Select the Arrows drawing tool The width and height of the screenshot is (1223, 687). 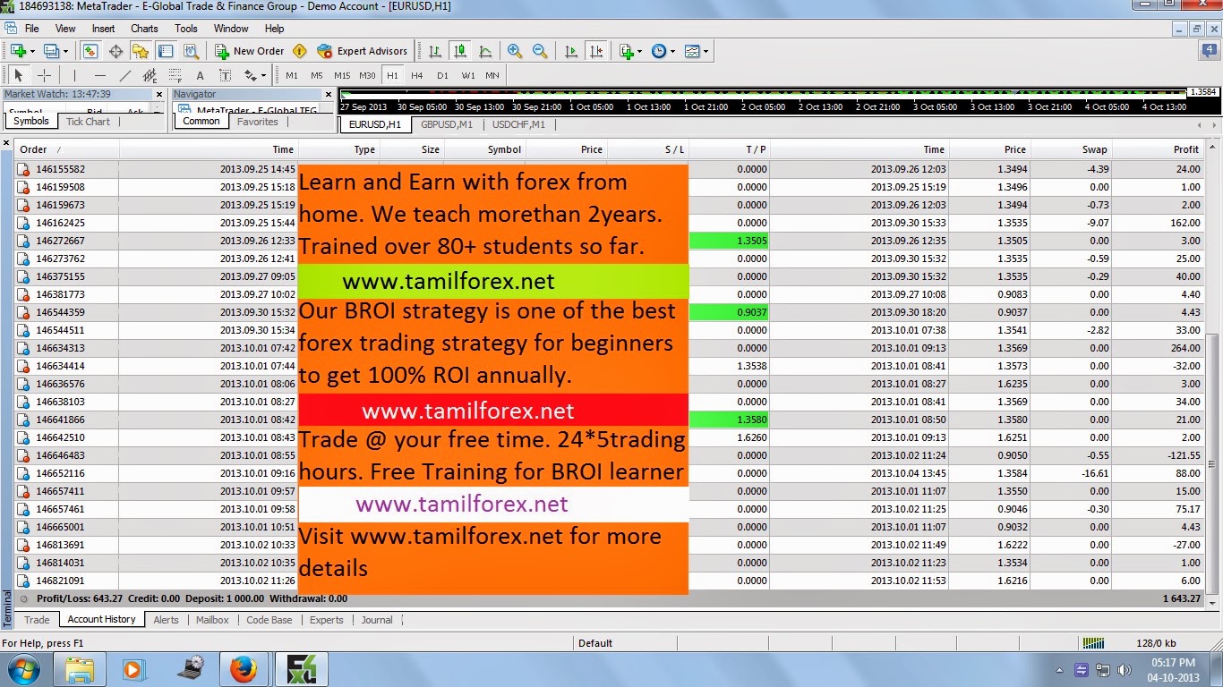click(250, 76)
